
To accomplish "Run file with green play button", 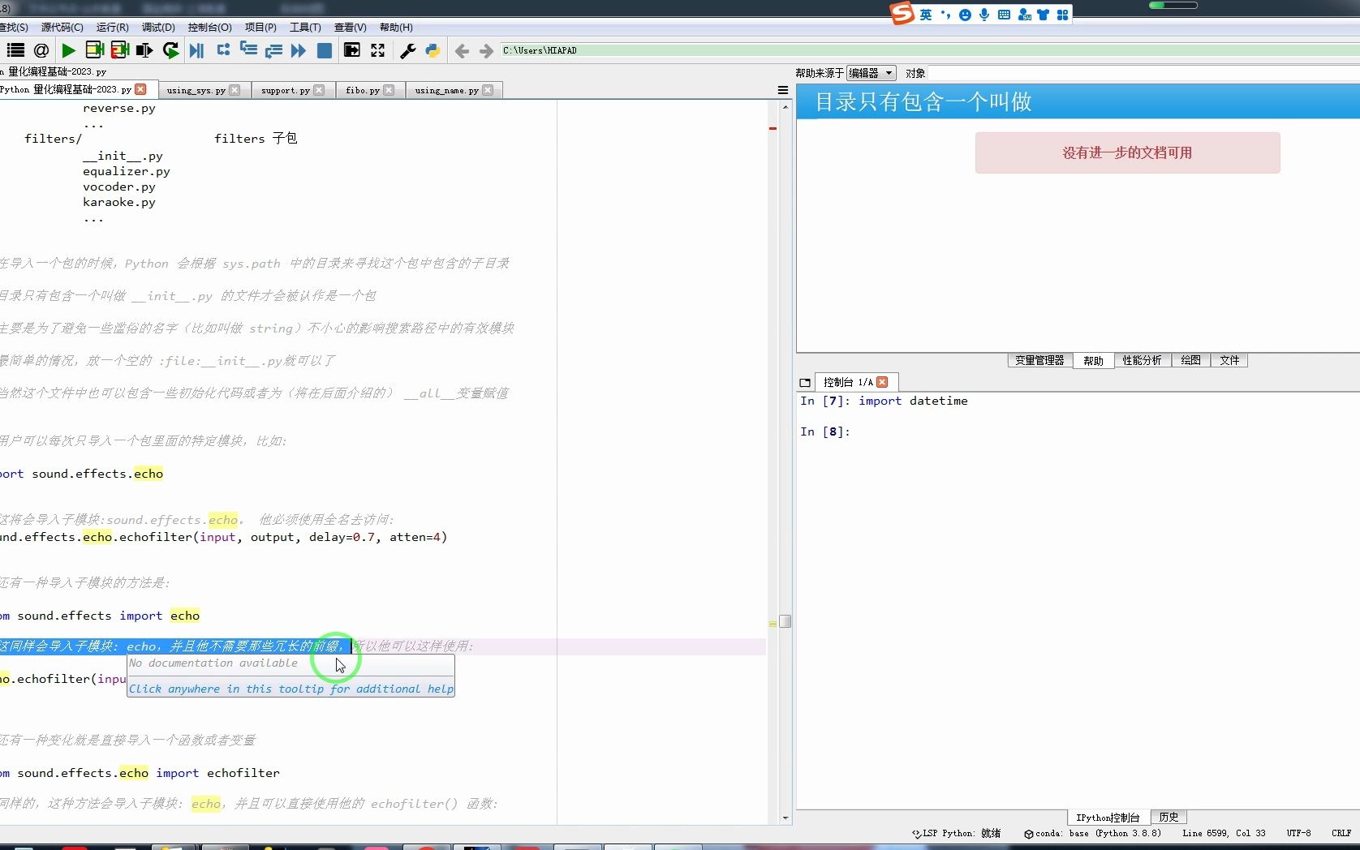I will tap(68, 50).
